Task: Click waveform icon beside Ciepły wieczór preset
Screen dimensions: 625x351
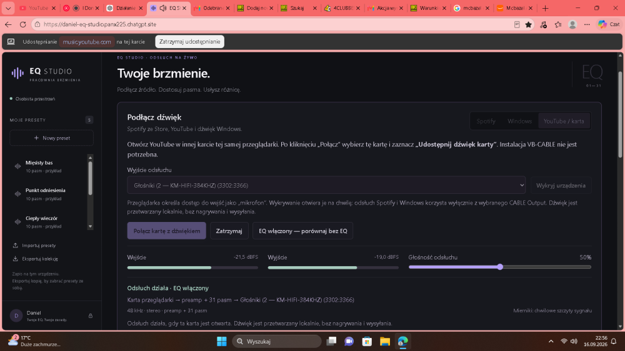Action: (17, 222)
